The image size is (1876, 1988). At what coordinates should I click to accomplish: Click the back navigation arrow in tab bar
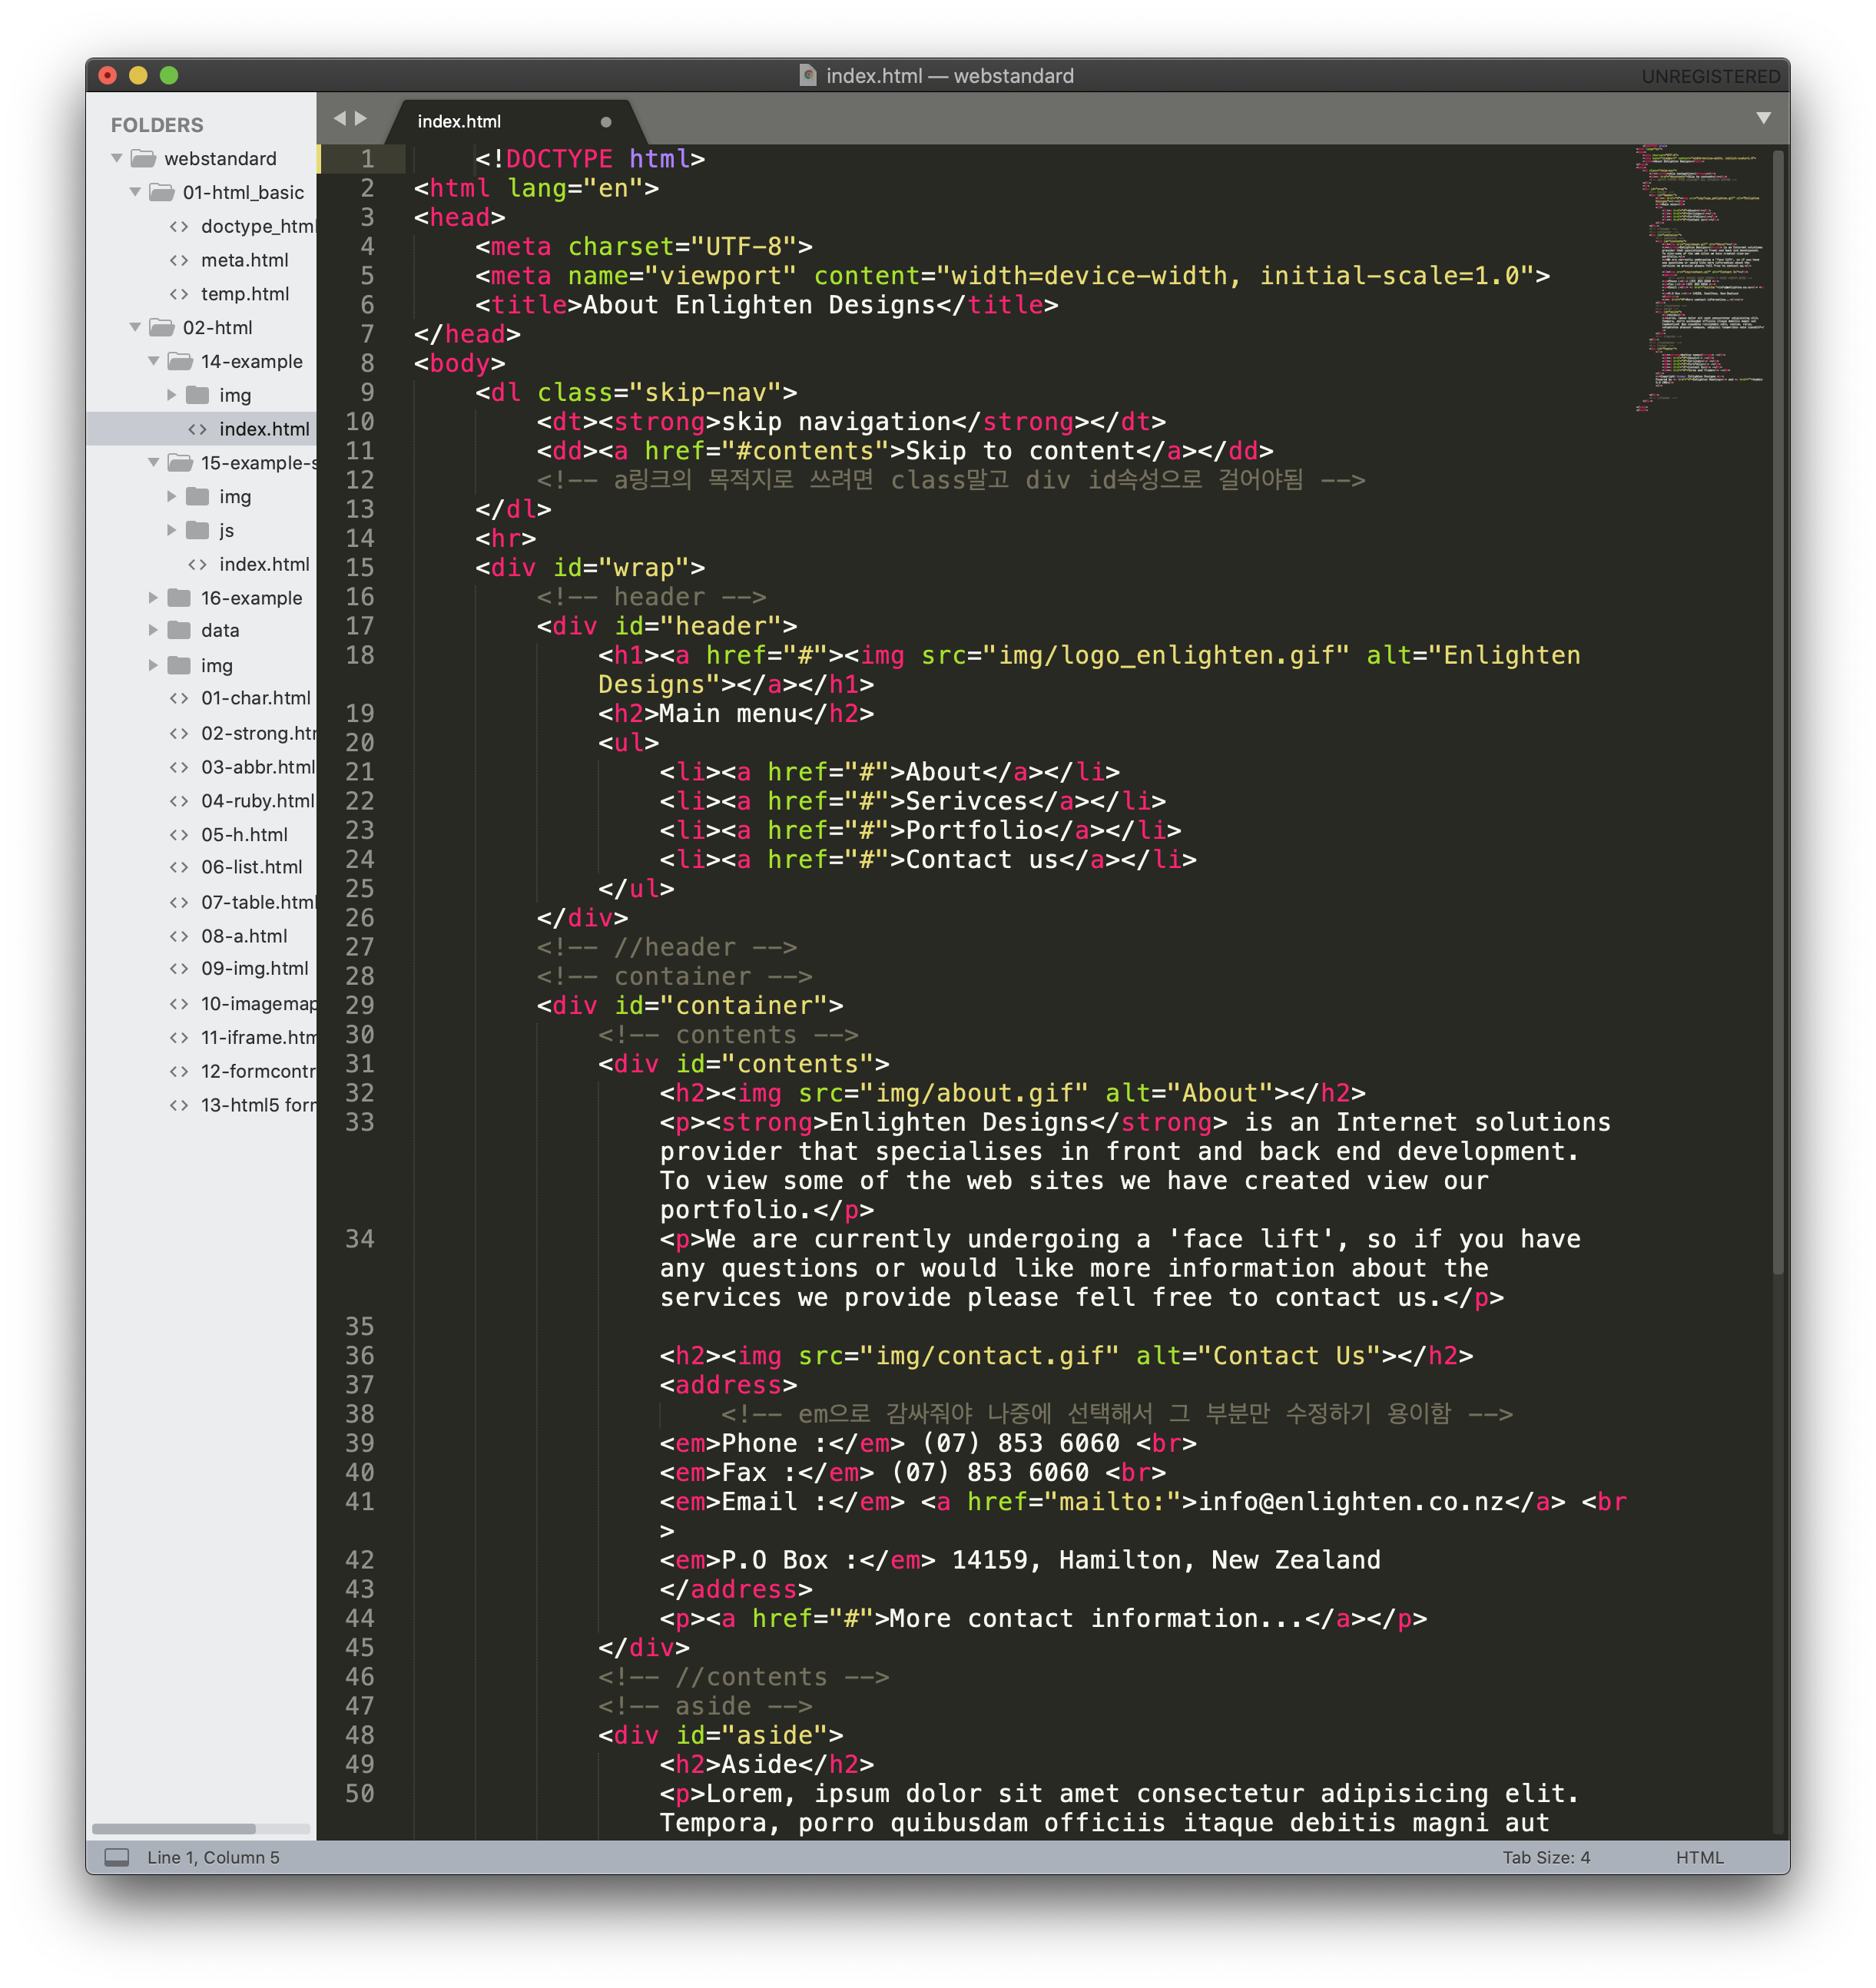pyautogui.click(x=339, y=118)
